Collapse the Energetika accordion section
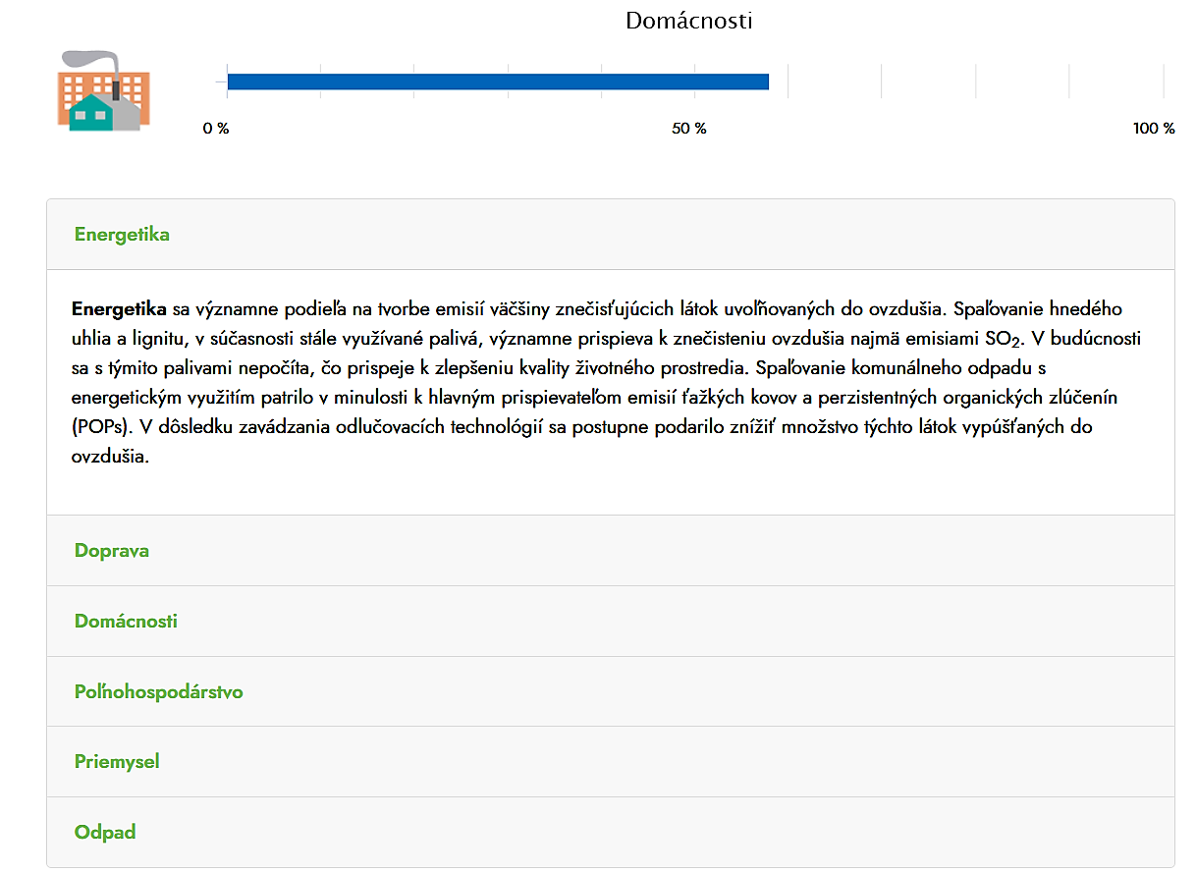This screenshot has height=873, width=1196. click(x=122, y=235)
